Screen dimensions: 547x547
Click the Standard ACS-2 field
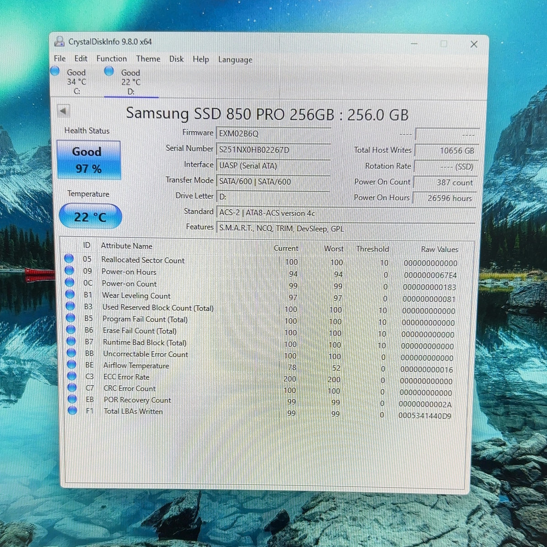pos(346,213)
